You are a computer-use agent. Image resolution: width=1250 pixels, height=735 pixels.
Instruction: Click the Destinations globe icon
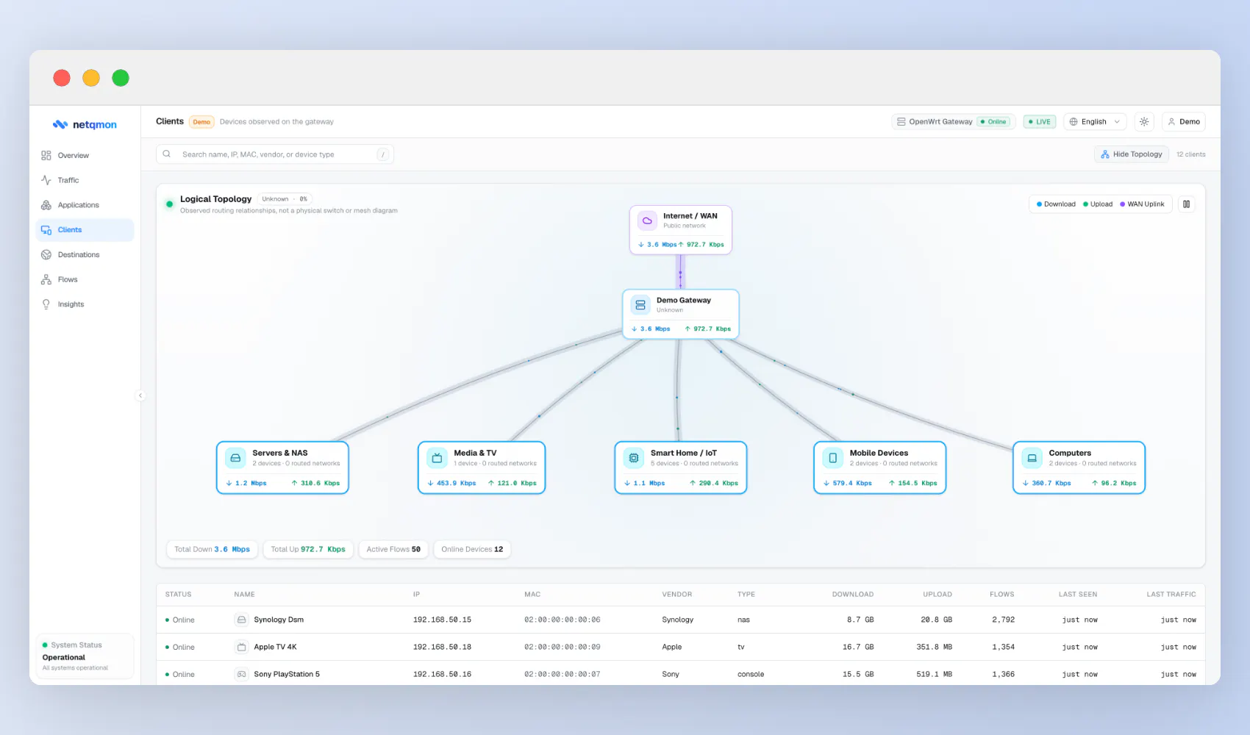click(46, 255)
